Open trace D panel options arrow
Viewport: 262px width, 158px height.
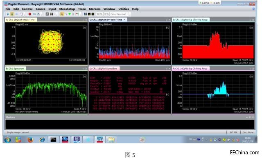[167, 69]
